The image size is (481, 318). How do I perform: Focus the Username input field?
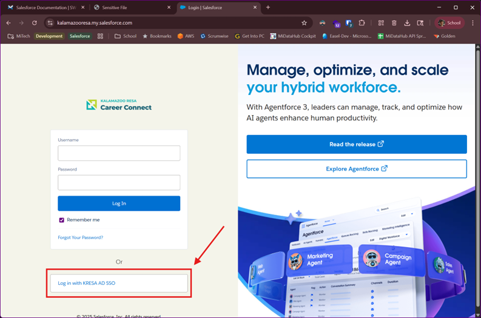click(119, 153)
